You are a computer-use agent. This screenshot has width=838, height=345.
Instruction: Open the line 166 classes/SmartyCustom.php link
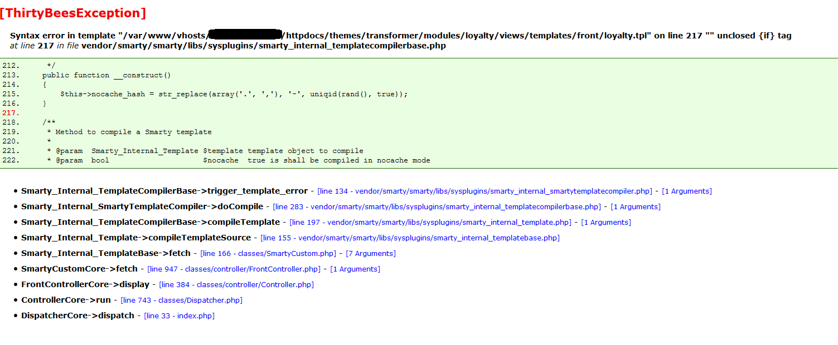pyautogui.click(x=268, y=254)
